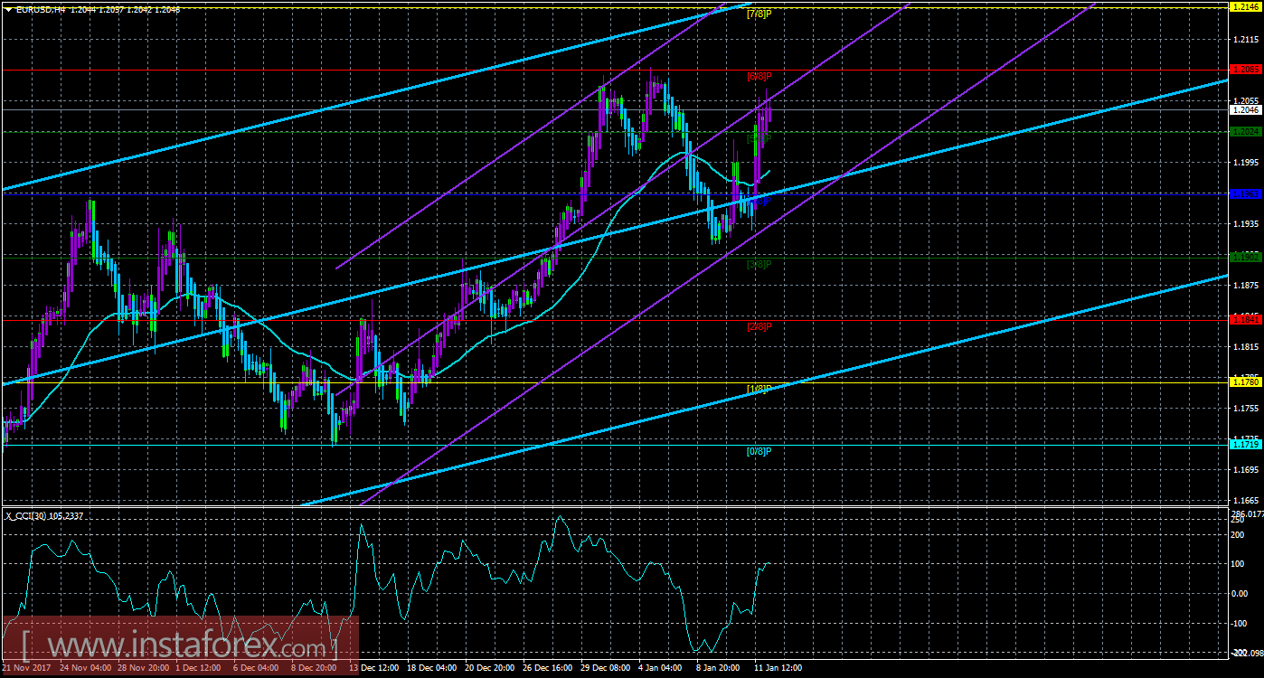The image size is (1264, 678).
Task: Click the cyan 1.1719 price tag
Action: click(x=1246, y=444)
